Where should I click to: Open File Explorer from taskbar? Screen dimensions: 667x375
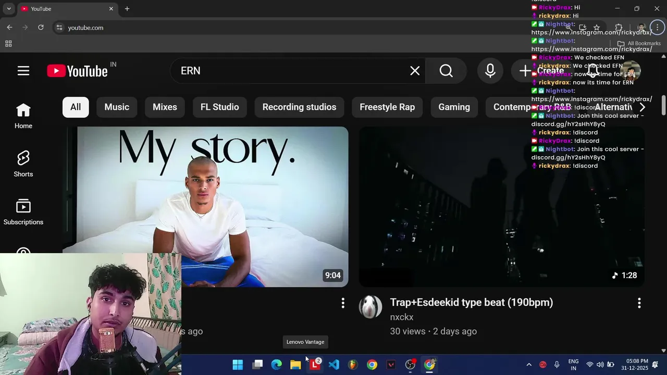tap(295, 365)
